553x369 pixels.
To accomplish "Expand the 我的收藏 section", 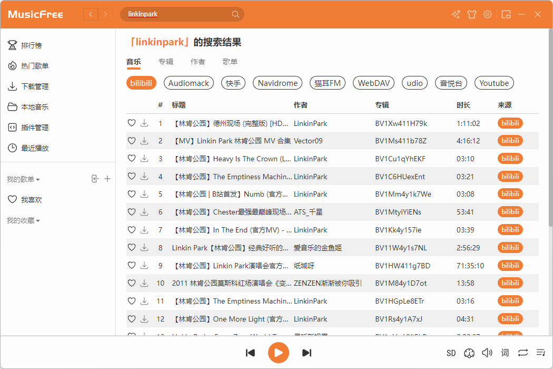I will coord(24,220).
